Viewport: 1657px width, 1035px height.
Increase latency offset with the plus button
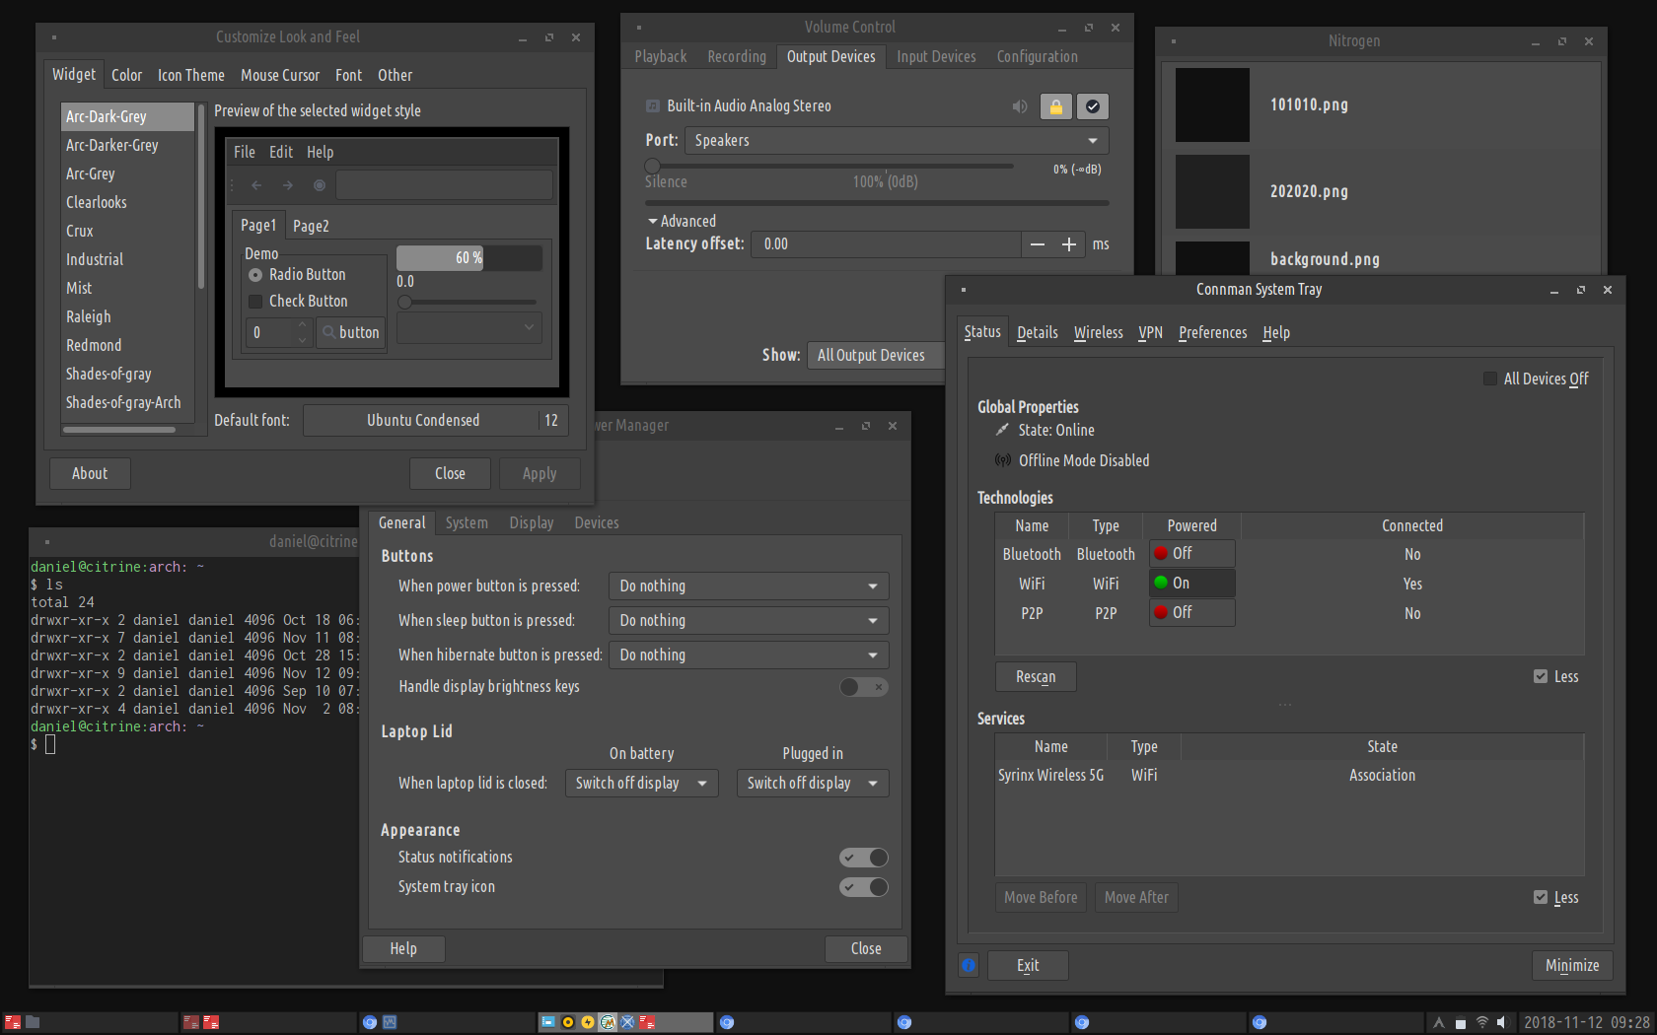tap(1069, 244)
